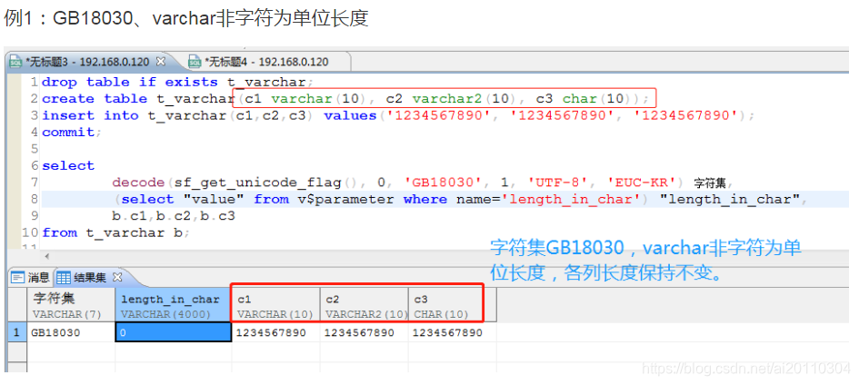Place cursor on line 3 insert into statement
This screenshot has width=859, height=385.
tap(398, 115)
